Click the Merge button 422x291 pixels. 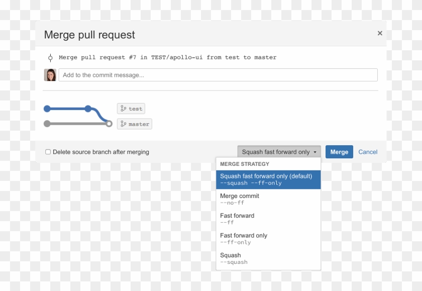(x=339, y=151)
